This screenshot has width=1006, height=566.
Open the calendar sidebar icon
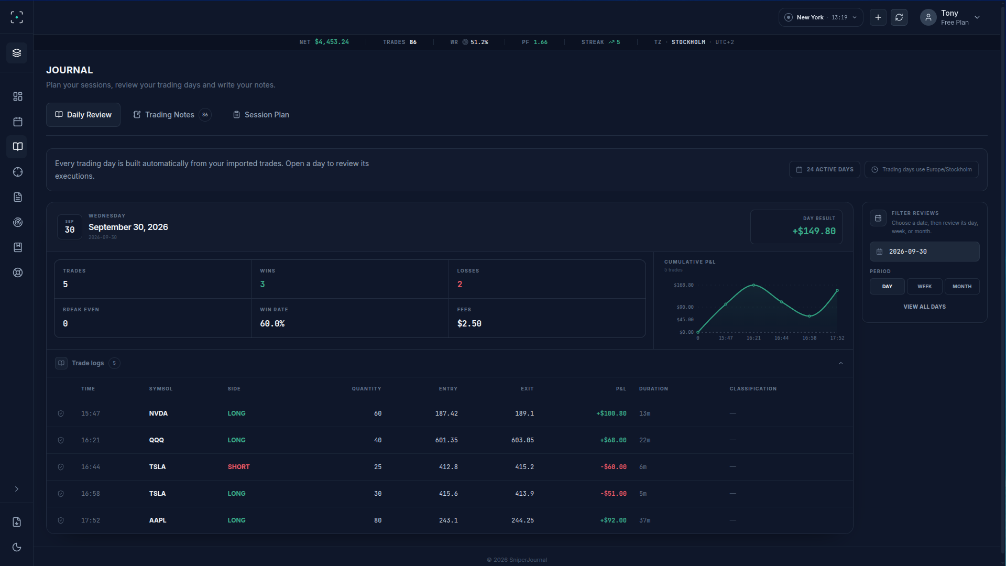click(x=17, y=122)
